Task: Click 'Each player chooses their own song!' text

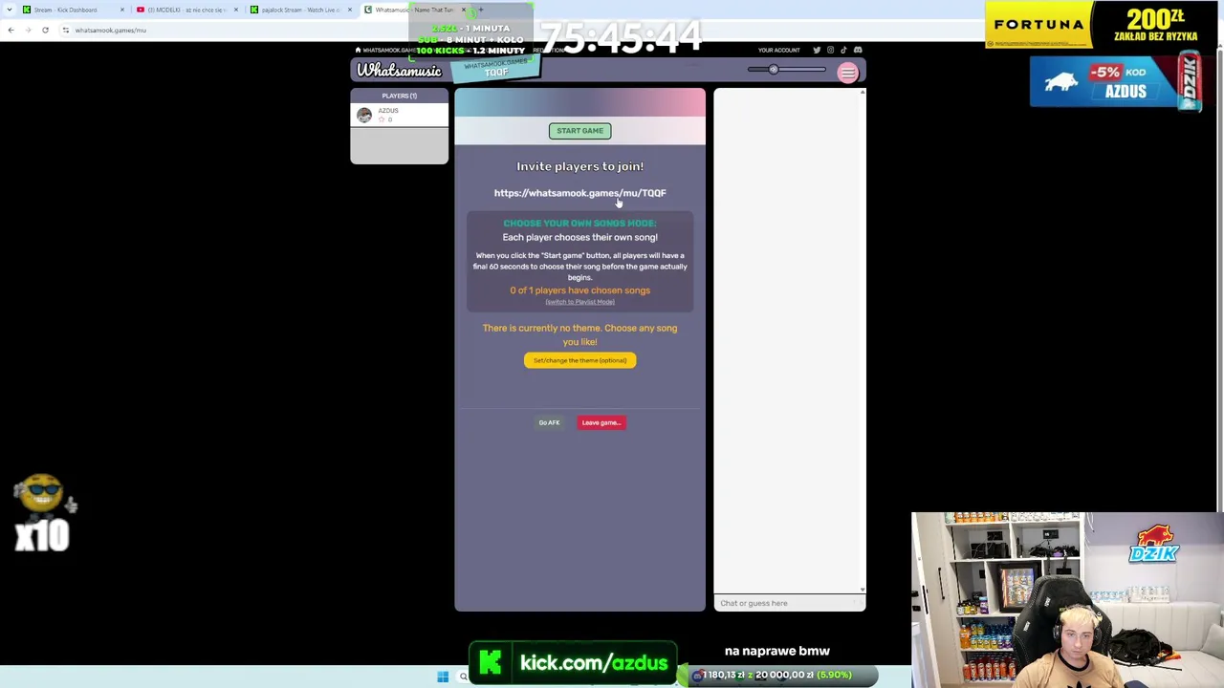Action: pyautogui.click(x=579, y=237)
